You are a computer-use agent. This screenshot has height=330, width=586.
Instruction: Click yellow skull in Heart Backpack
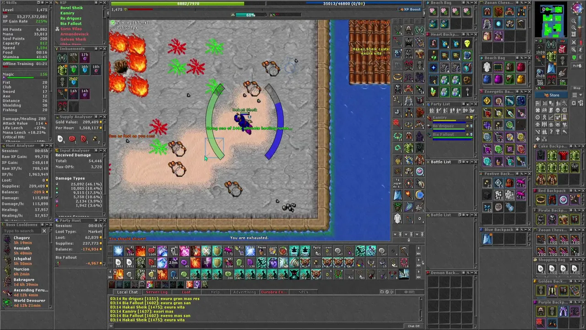(467, 44)
